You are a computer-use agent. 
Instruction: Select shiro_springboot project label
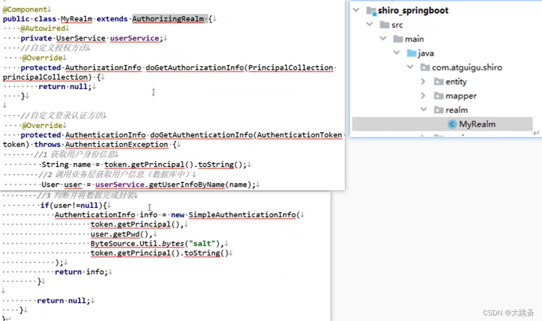coord(413,10)
